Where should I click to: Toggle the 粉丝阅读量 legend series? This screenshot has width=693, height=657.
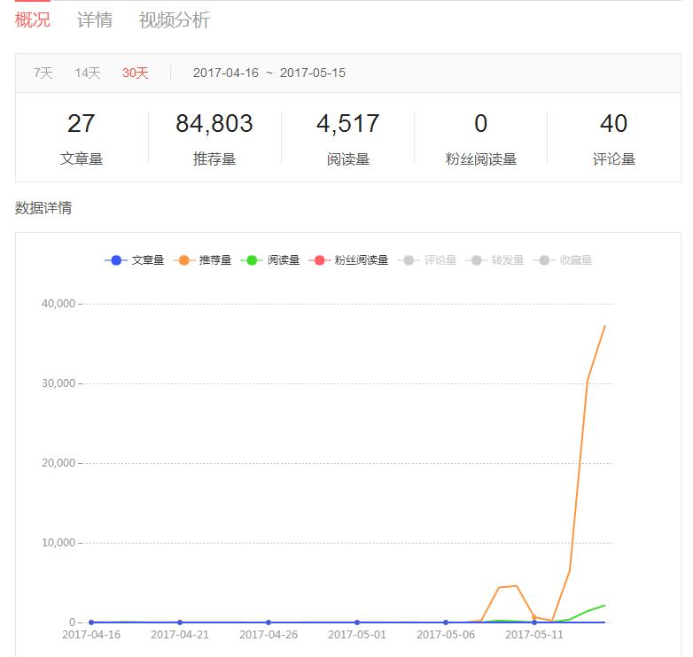click(x=348, y=260)
